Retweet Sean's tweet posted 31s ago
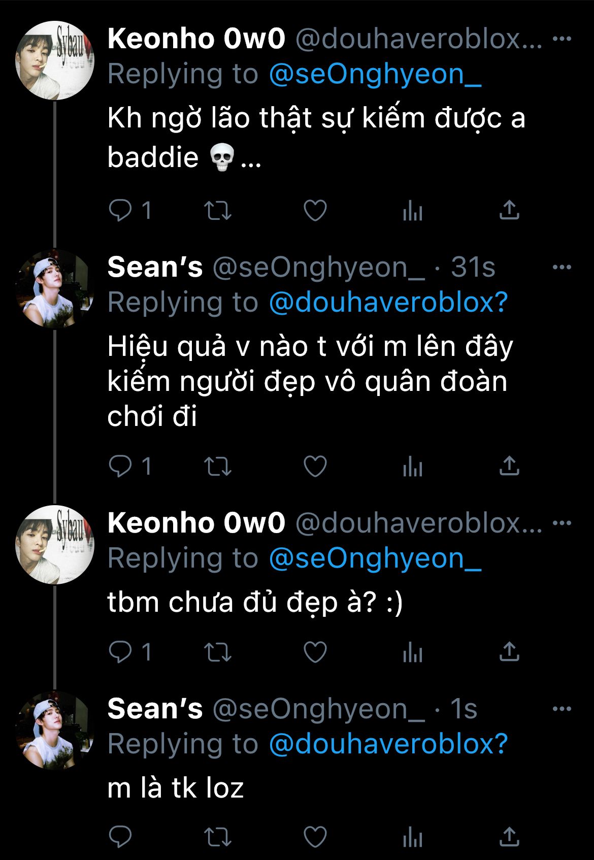The height and width of the screenshot is (860, 594). [217, 466]
